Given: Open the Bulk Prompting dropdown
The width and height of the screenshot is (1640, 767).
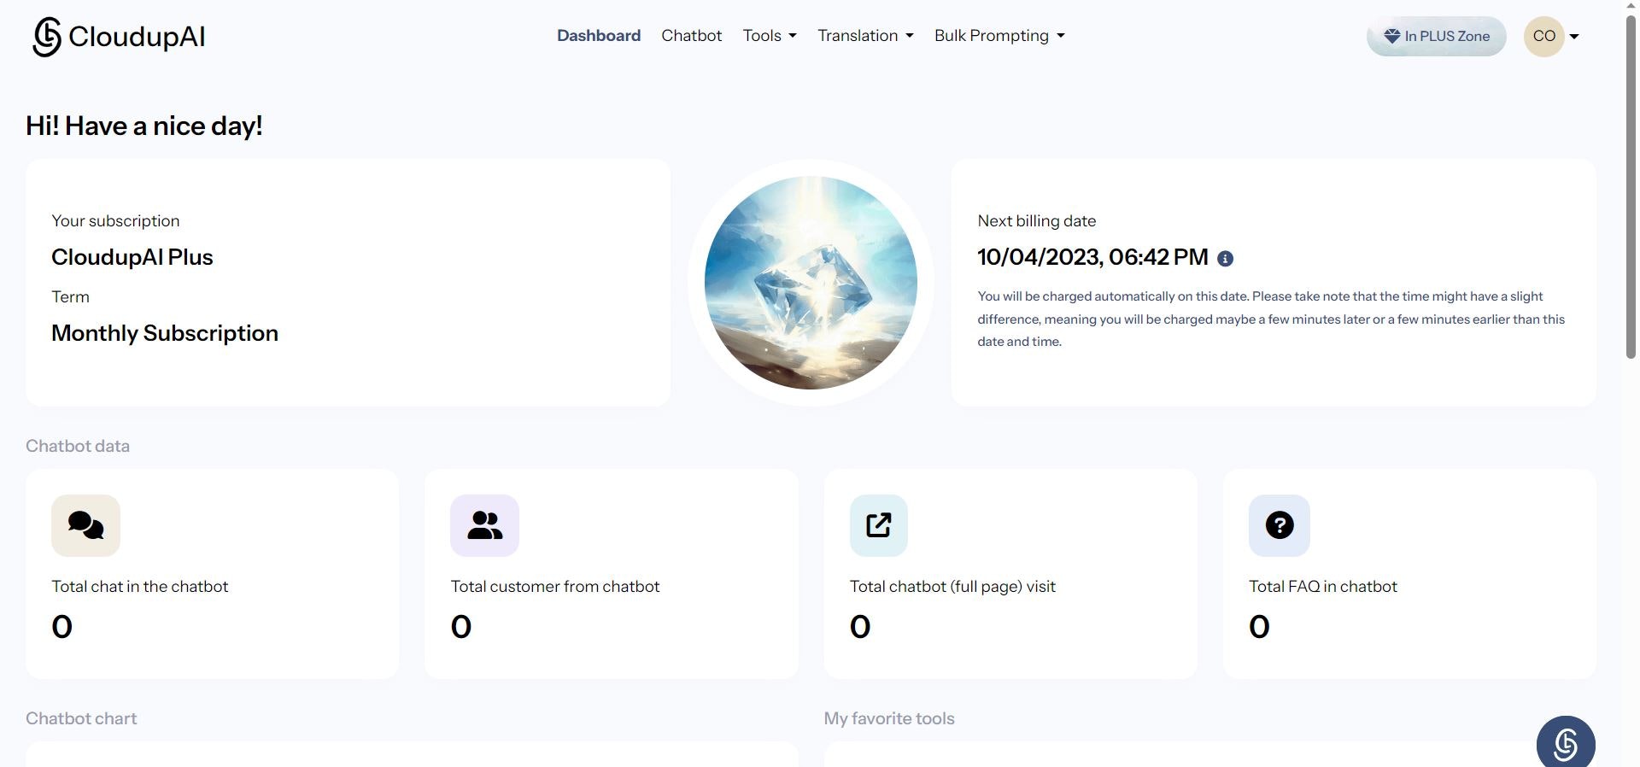Looking at the screenshot, I should tap(999, 36).
